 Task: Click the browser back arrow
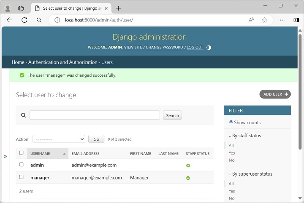(x=9, y=20)
